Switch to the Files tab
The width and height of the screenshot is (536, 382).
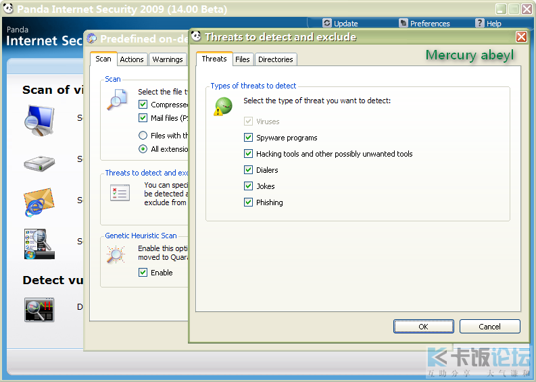[243, 59]
